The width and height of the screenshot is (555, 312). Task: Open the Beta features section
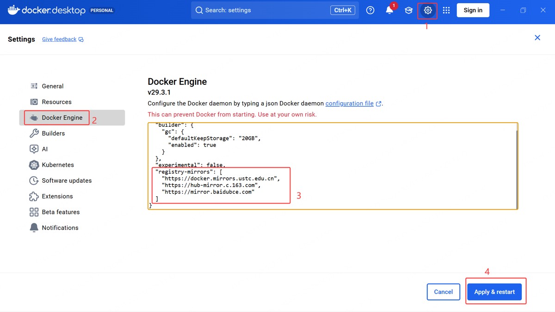point(61,212)
